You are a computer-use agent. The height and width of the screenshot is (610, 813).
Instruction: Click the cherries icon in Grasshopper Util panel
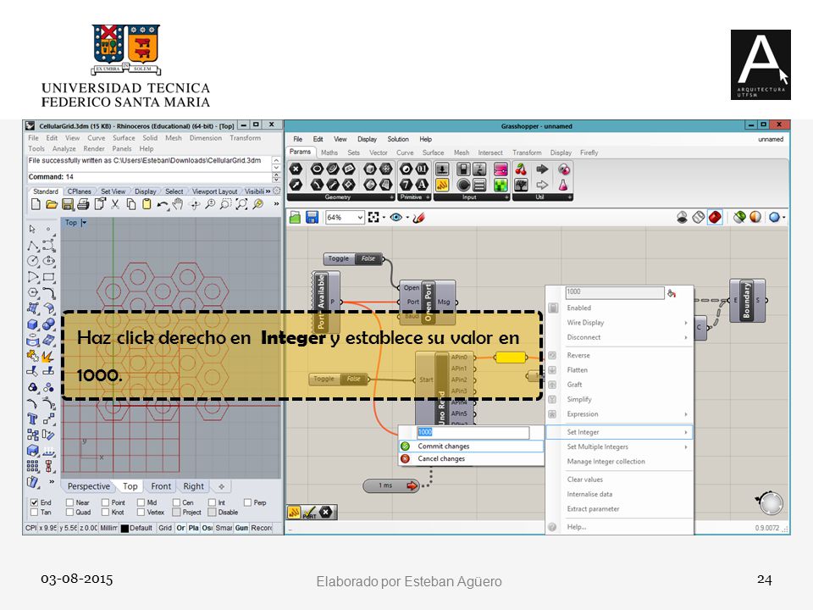[x=521, y=169]
